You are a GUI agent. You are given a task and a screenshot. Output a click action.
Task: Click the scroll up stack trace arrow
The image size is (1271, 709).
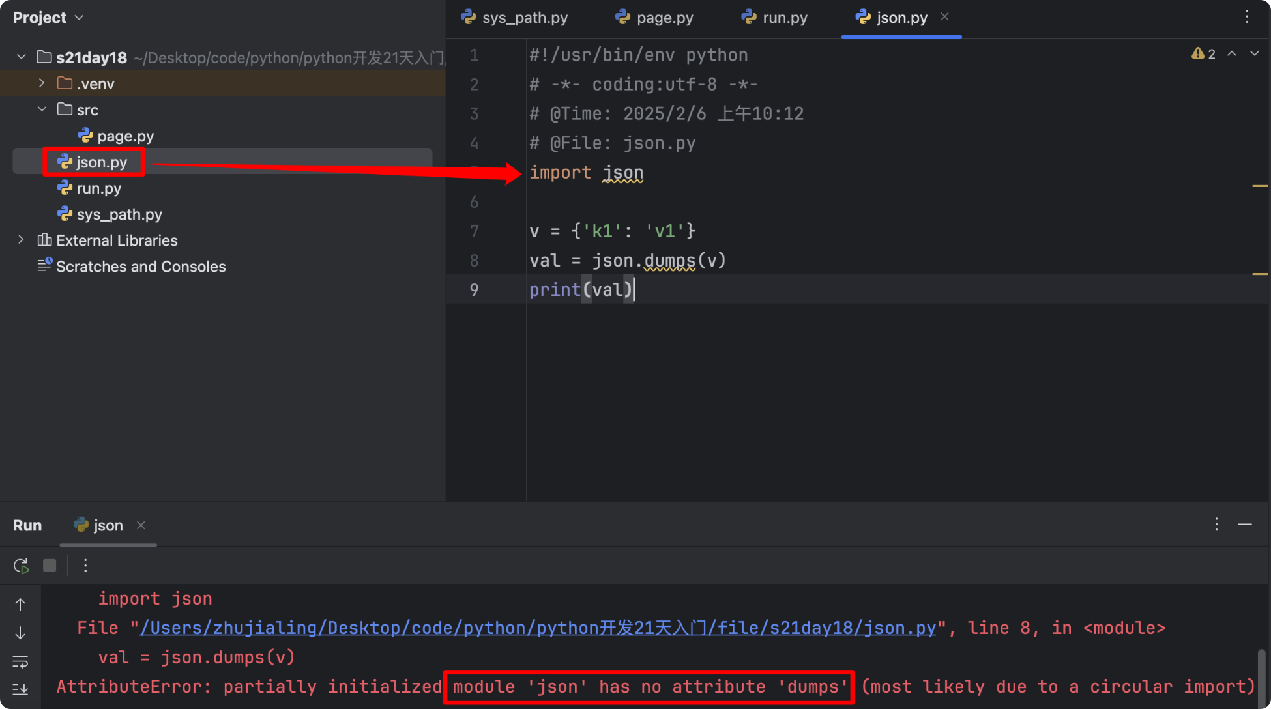pos(20,605)
